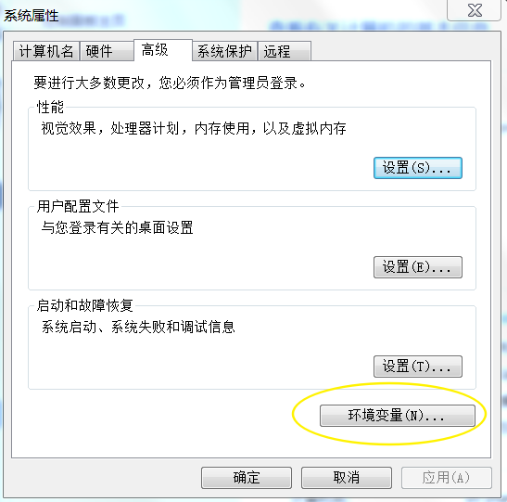Switch to the 计算机名 tab

(x=46, y=51)
